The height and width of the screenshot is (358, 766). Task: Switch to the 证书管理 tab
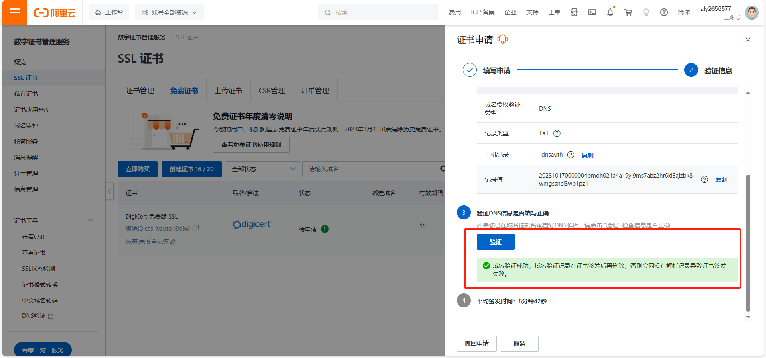(140, 90)
